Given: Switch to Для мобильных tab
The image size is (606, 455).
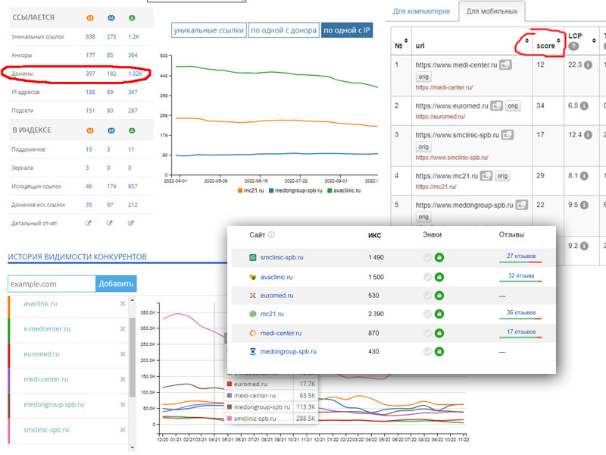Looking at the screenshot, I should [492, 11].
